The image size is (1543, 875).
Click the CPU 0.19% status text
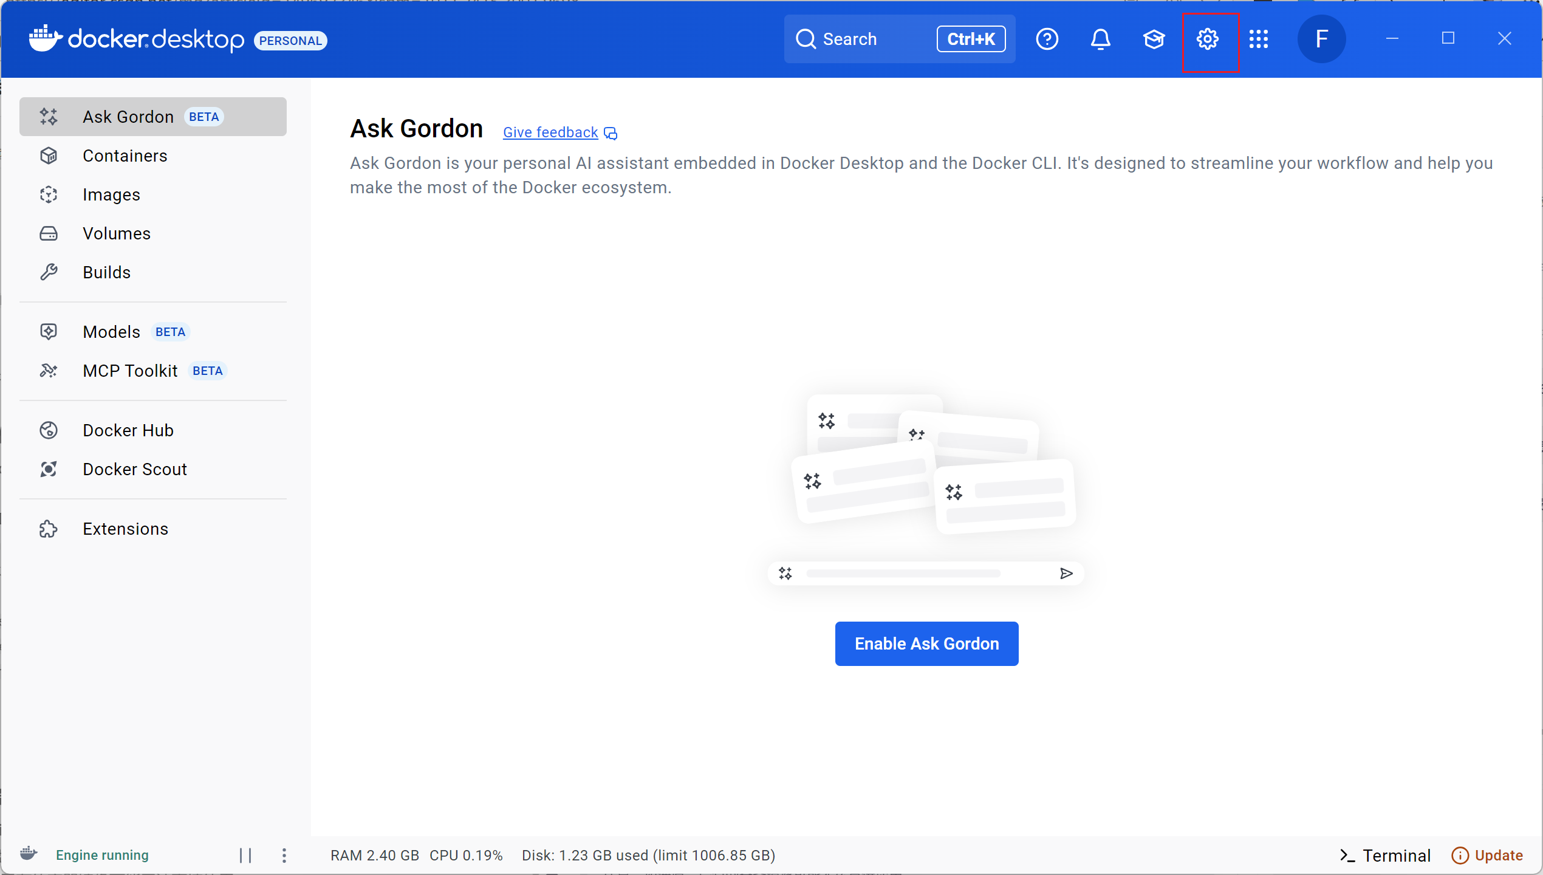click(x=466, y=856)
